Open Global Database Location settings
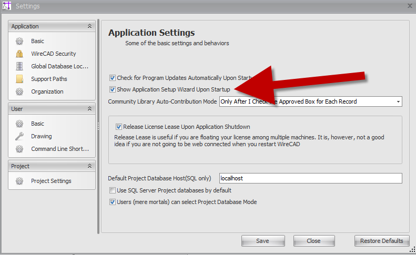 (60, 66)
